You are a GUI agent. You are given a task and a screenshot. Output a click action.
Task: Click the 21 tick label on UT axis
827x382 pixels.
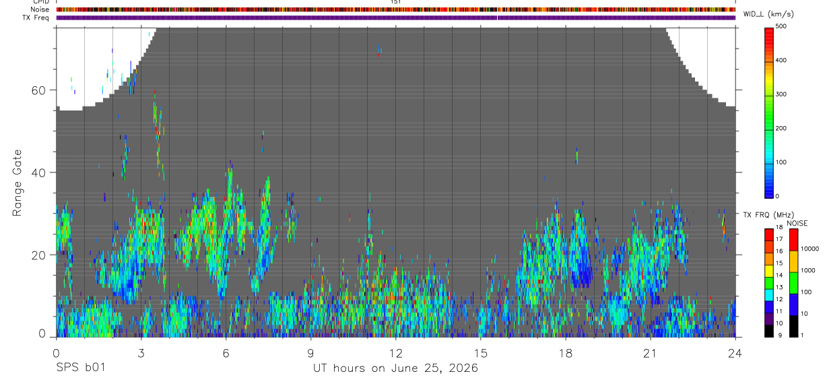click(x=650, y=353)
